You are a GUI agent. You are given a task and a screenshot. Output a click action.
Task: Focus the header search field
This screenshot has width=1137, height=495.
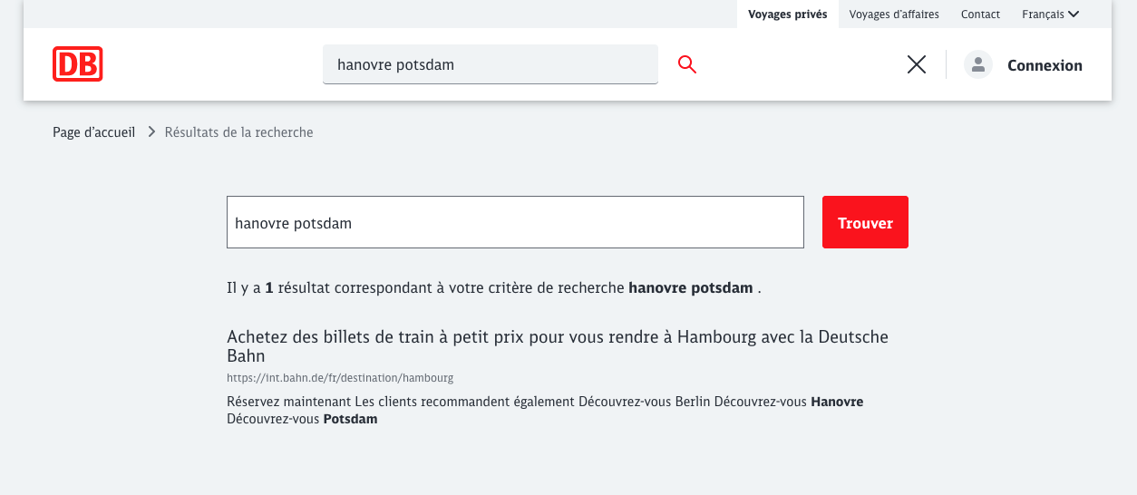tap(490, 65)
